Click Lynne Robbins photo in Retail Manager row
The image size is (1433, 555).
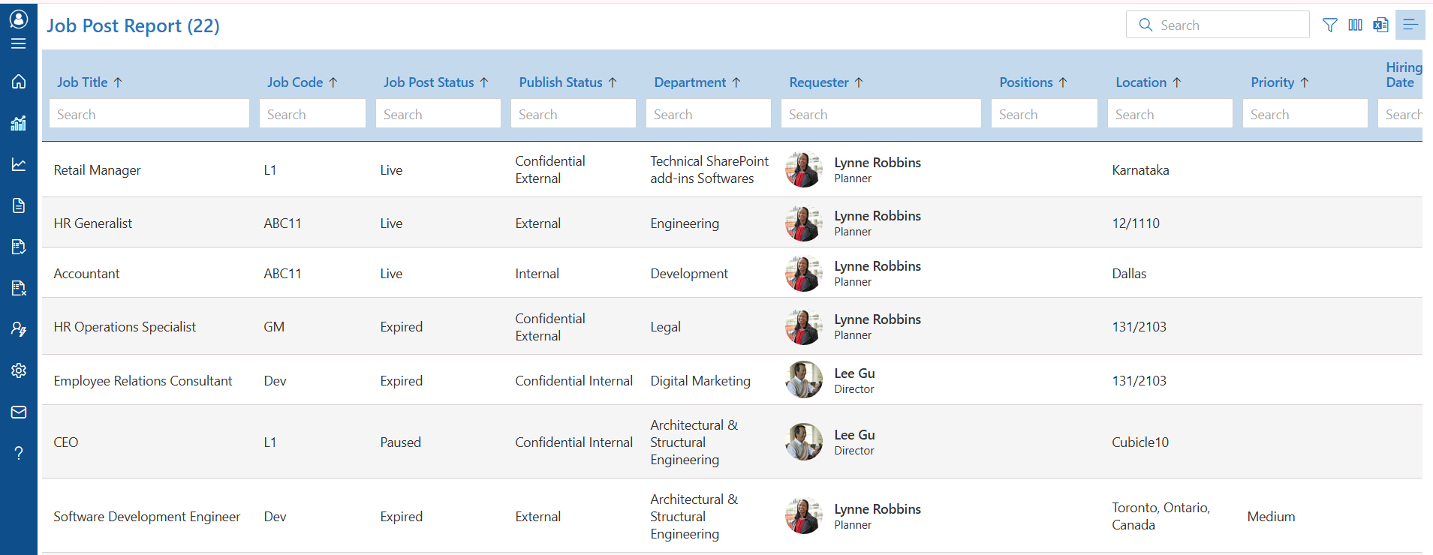(x=804, y=169)
